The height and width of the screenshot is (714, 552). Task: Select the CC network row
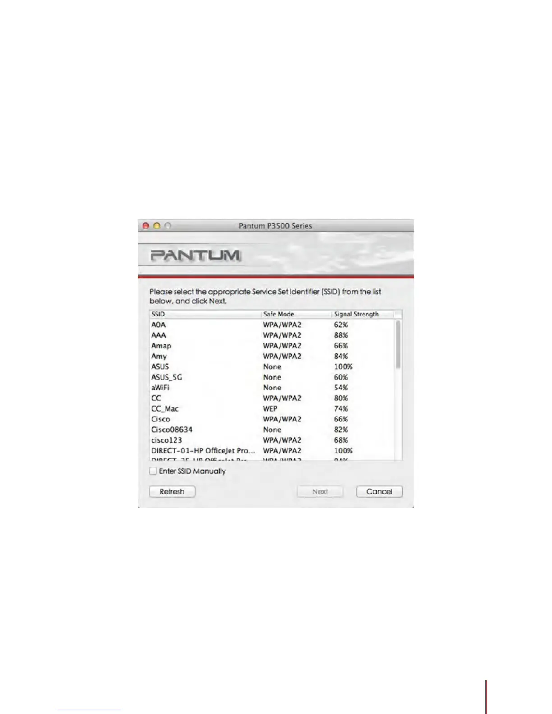pos(272,398)
